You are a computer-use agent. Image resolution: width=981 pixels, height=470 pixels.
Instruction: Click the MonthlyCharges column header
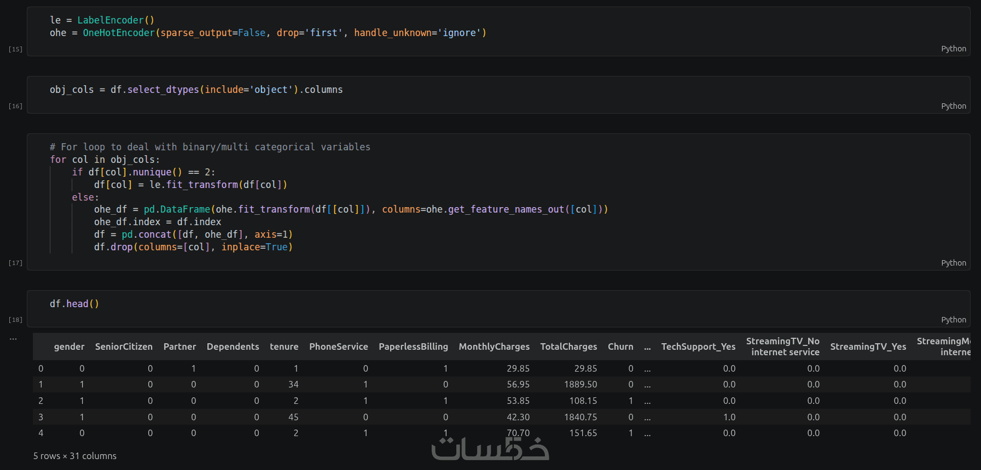click(494, 346)
